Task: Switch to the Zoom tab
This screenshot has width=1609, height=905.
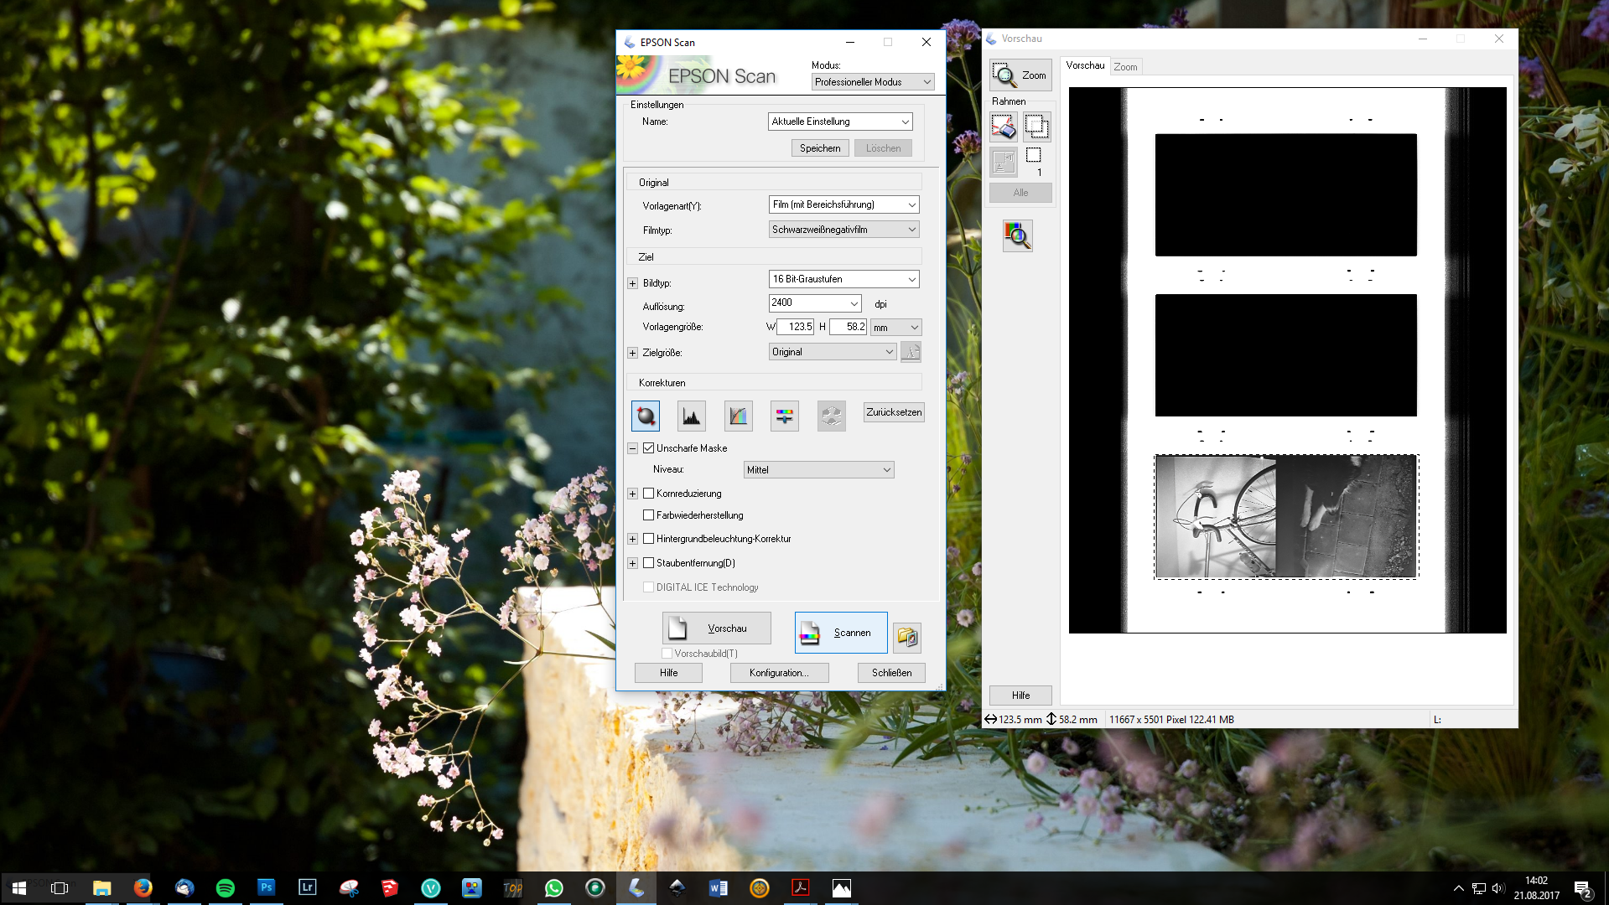Action: click(x=1126, y=67)
